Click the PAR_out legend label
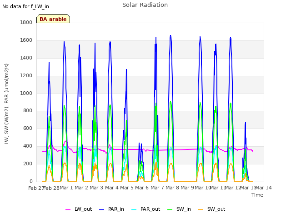 [x=150, y=209]
